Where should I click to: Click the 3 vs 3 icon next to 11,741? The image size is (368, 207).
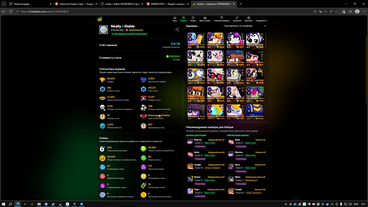point(143,98)
